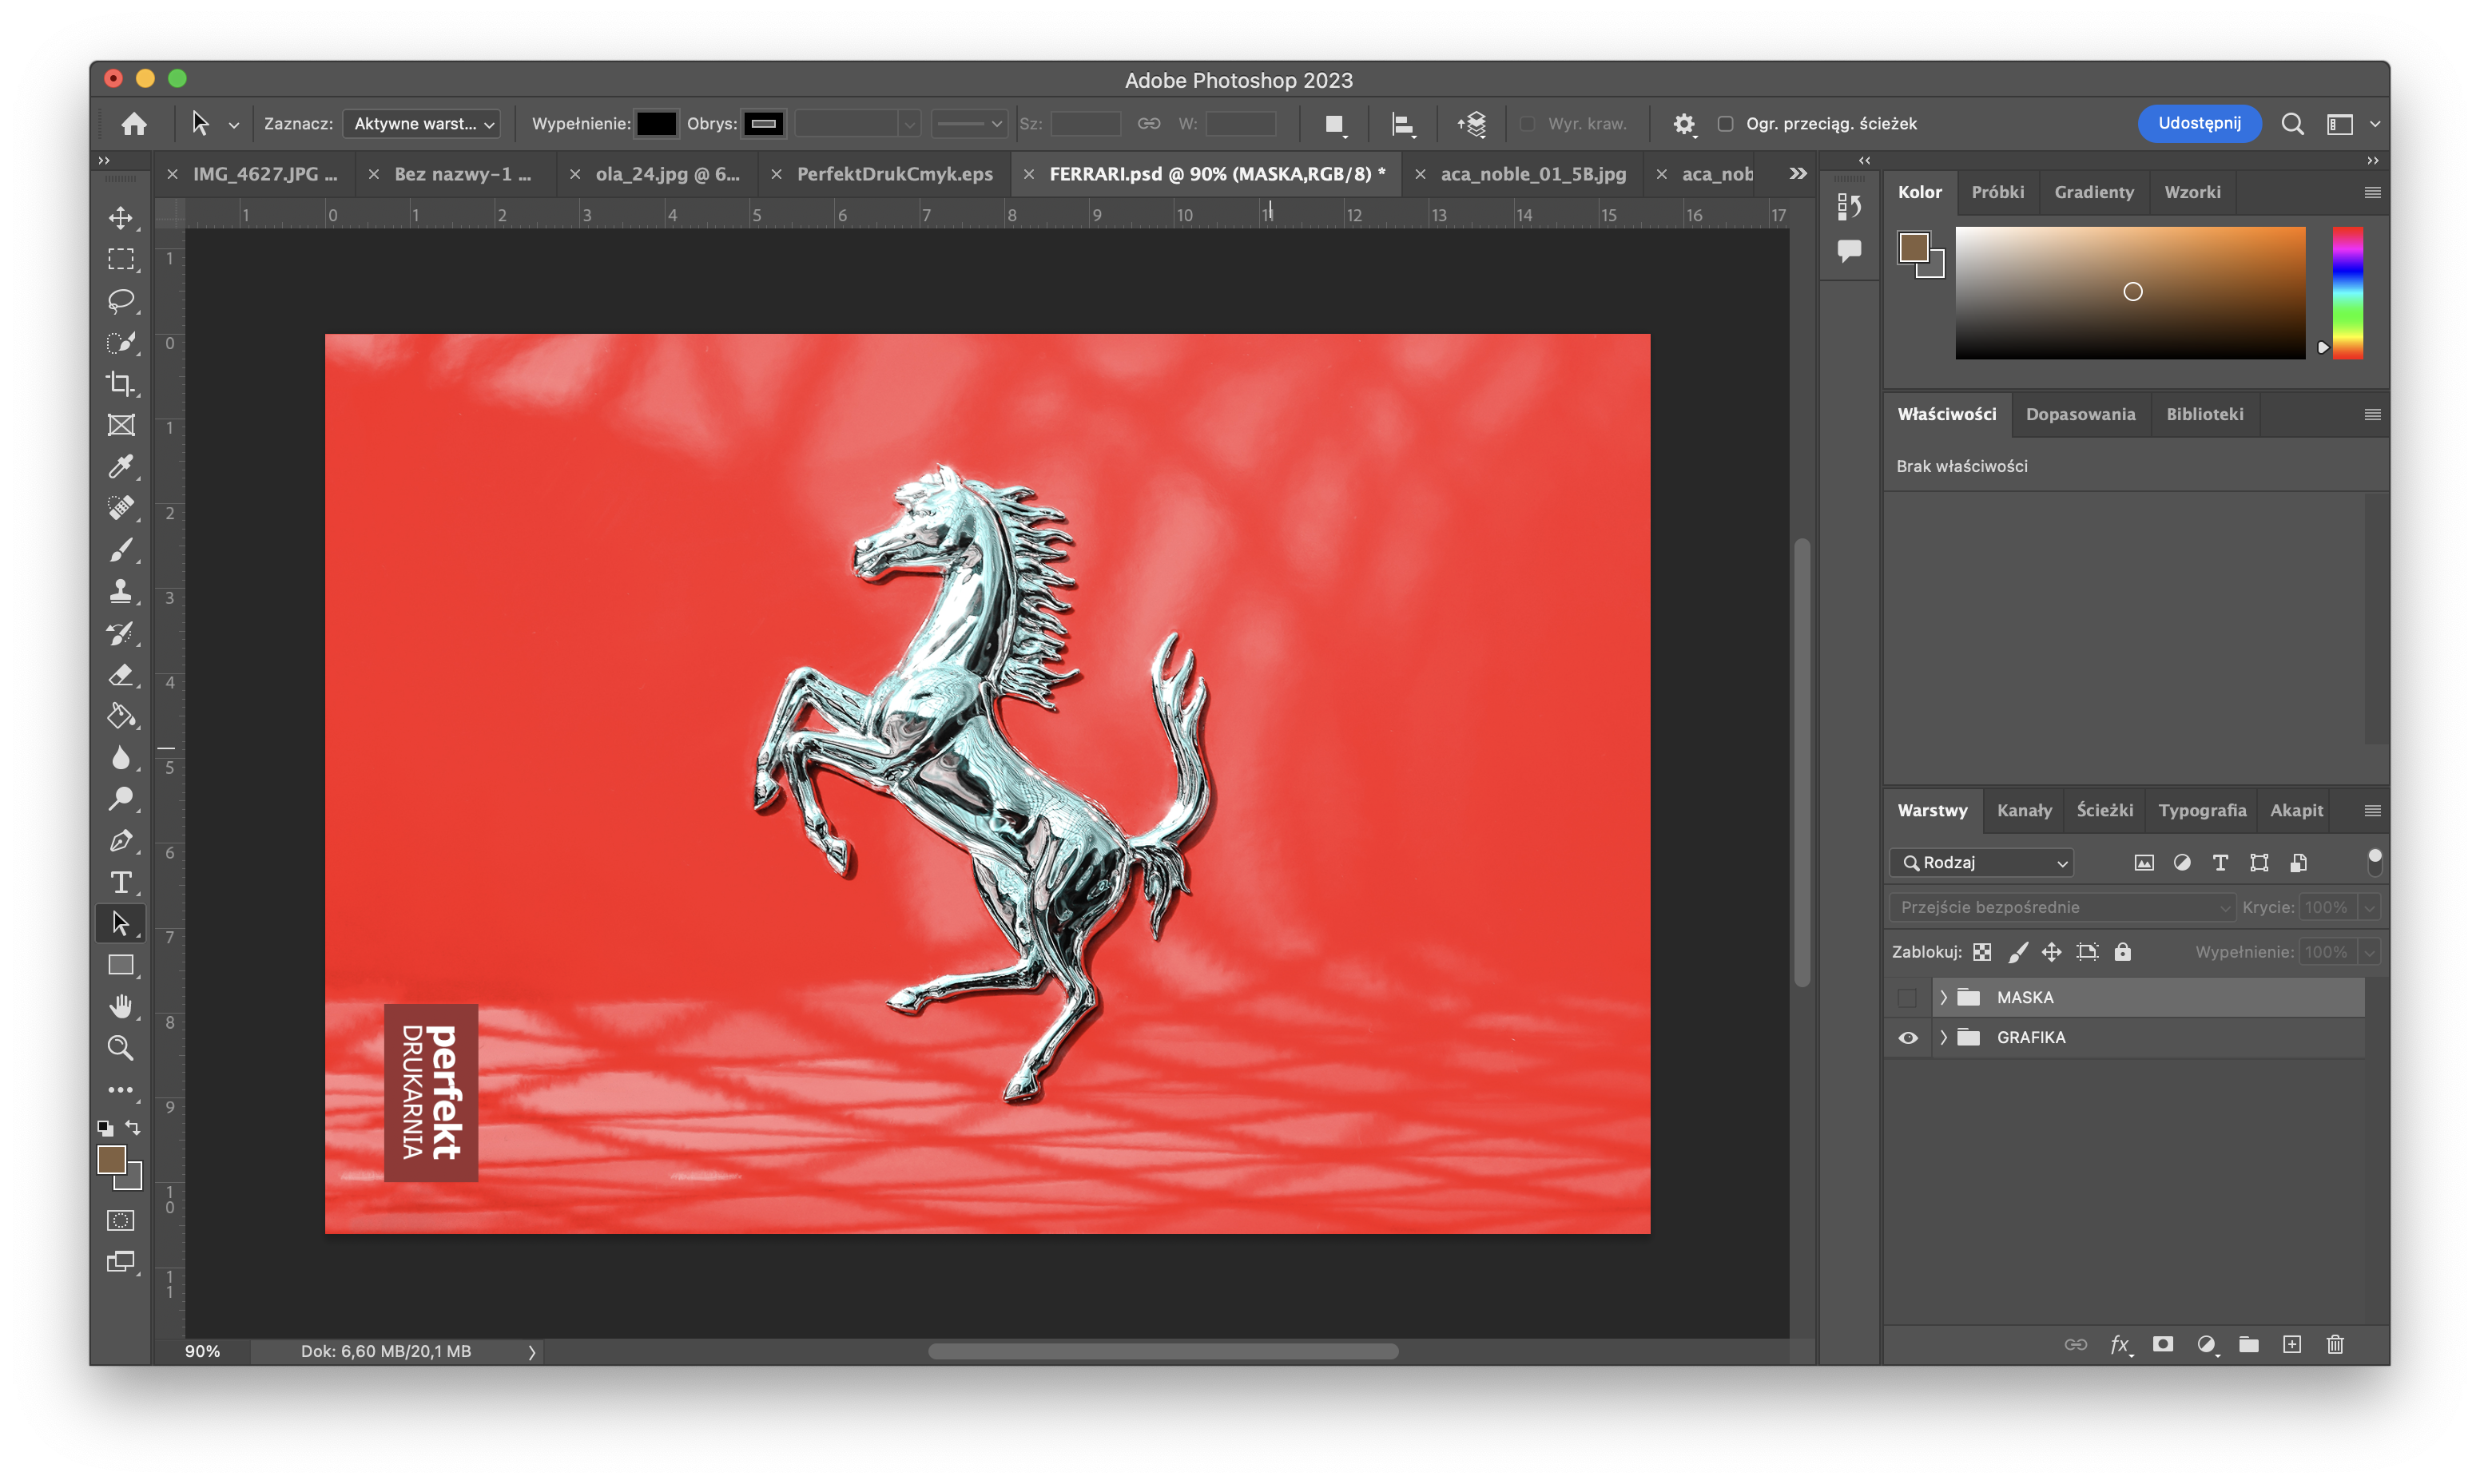Toggle lock transparent pixels
2480x1484 pixels.
pyautogui.click(x=1982, y=952)
